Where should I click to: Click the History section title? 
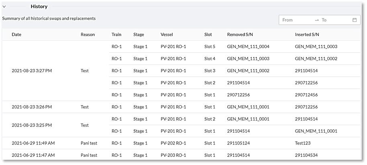(x=39, y=7)
